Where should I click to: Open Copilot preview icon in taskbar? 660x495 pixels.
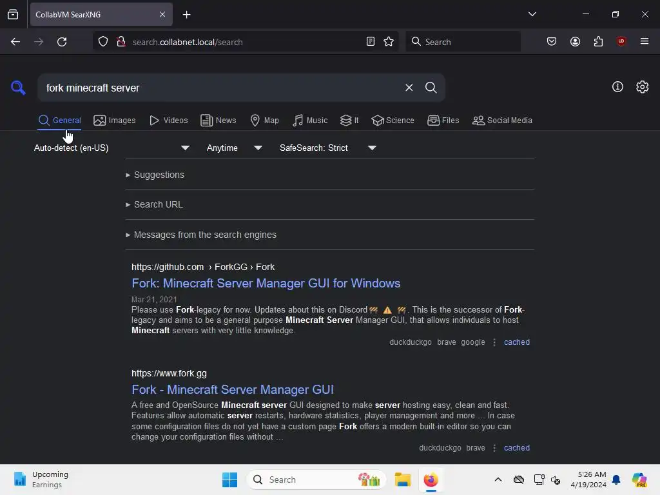(639, 480)
